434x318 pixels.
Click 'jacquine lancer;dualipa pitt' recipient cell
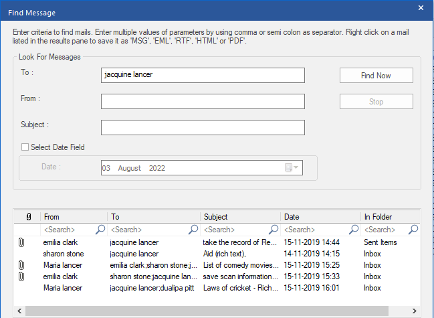point(152,288)
